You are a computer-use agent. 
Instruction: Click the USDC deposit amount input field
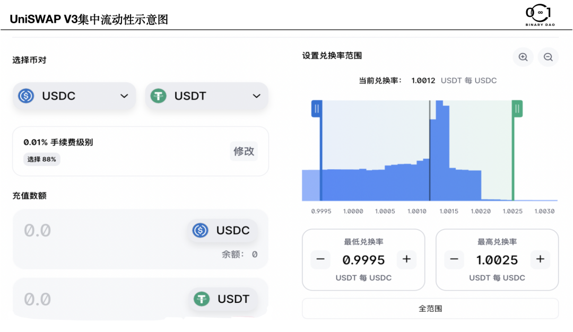coord(80,231)
